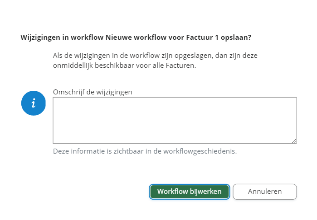Click the grey hint text under the text area

(x=145, y=151)
